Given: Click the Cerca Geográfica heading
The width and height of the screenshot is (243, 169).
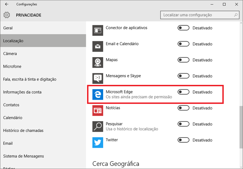Looking at the screenshot, I should tap(116, 164).
